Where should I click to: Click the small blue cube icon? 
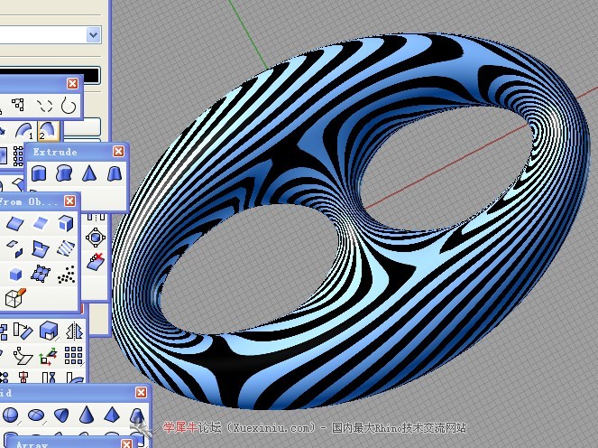[x=15, y=275]
